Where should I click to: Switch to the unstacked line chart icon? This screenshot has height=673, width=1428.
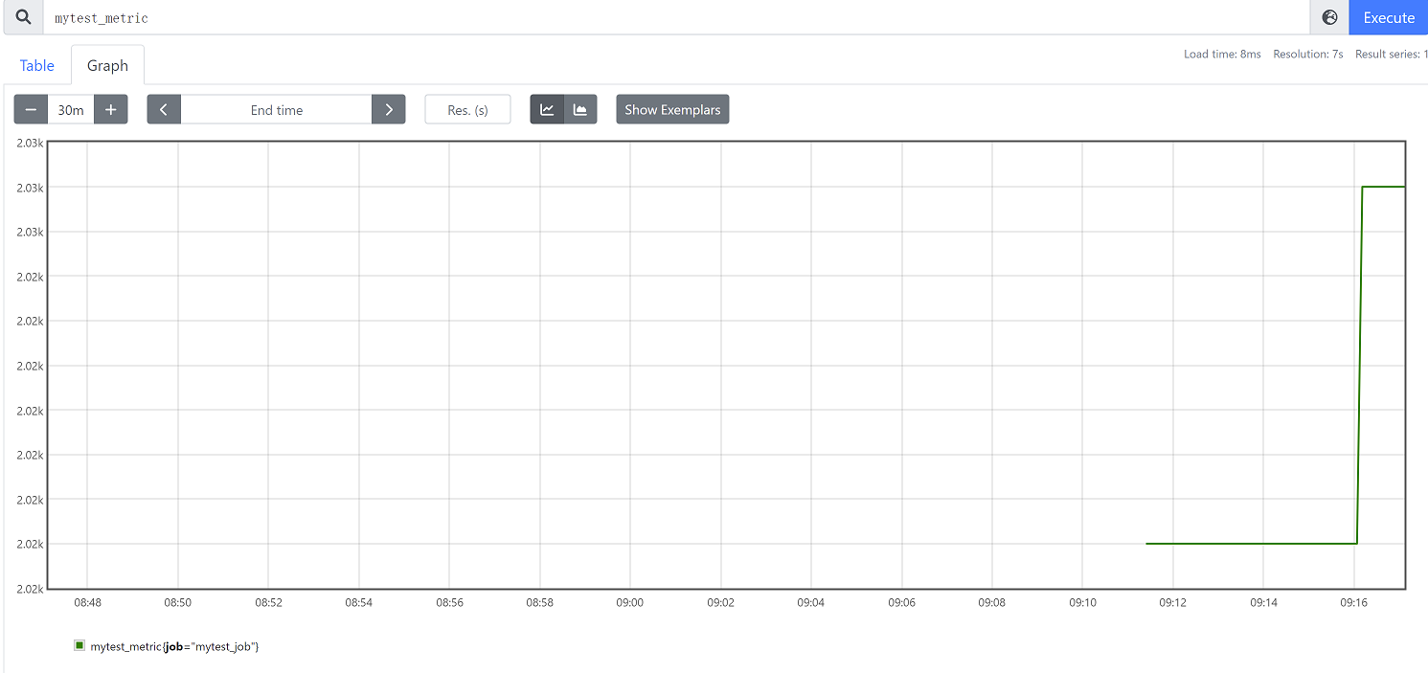point(547,109)
